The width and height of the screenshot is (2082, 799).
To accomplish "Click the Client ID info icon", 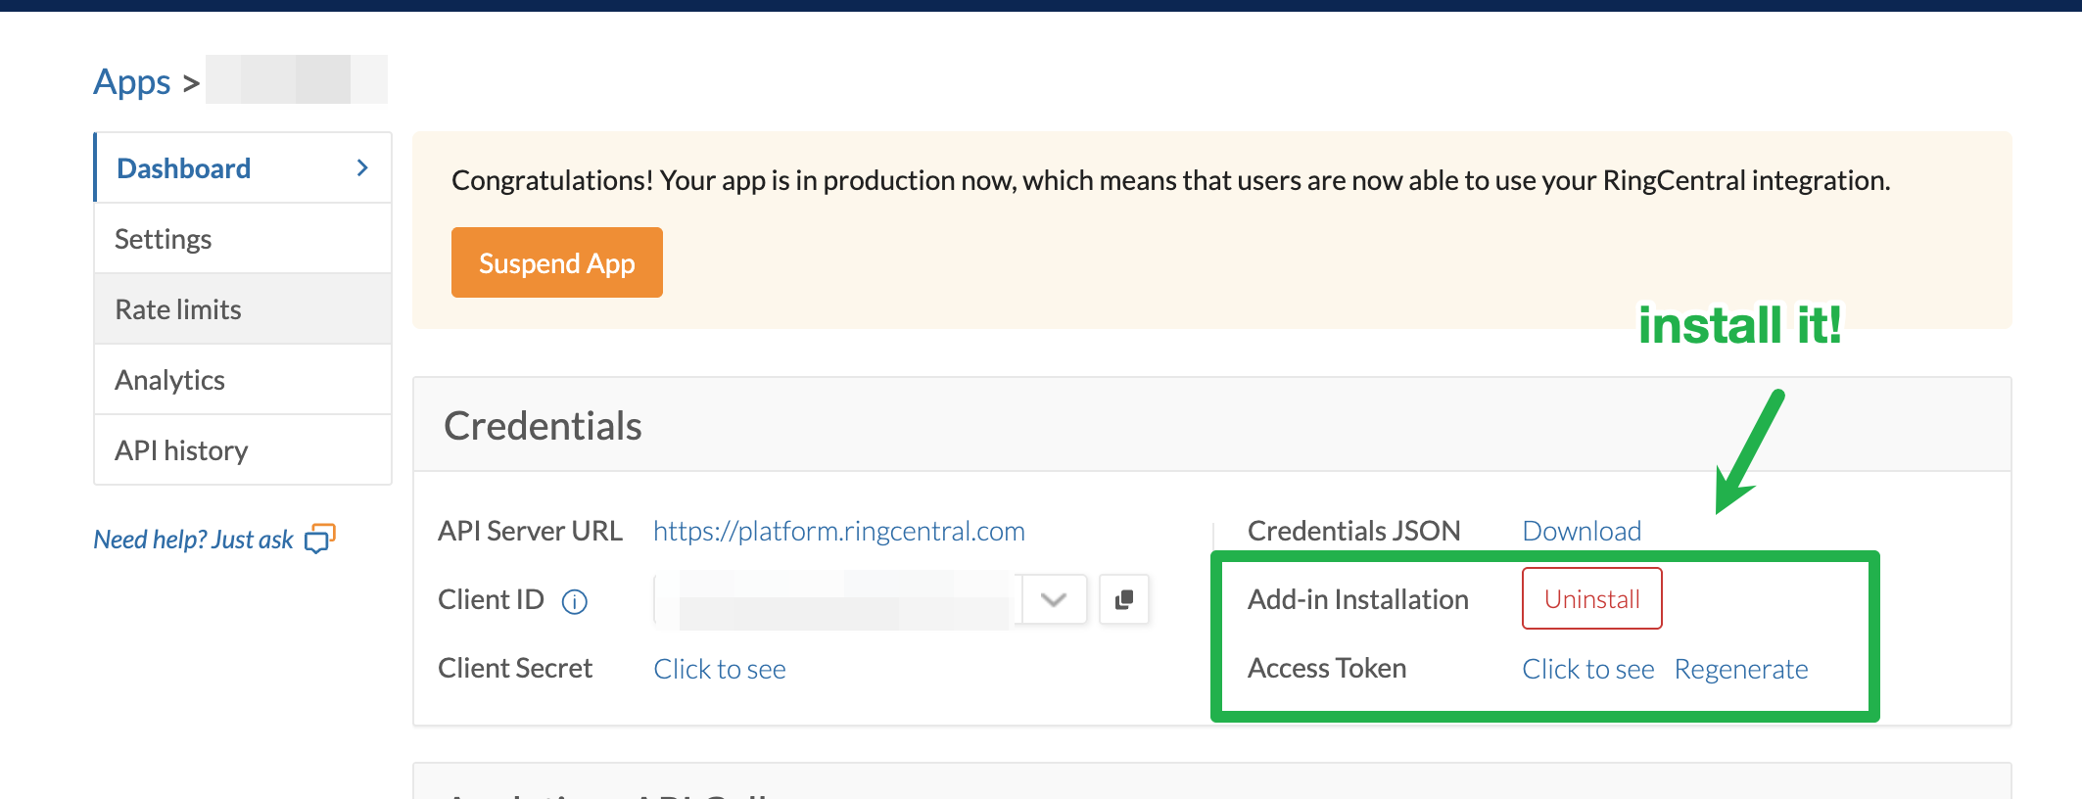I will pos(574,601).
